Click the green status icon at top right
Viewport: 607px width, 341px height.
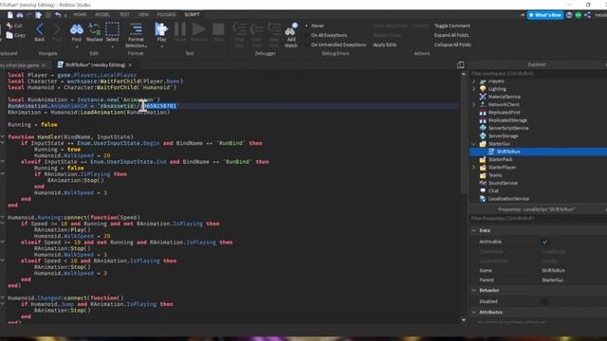(579, 15)
